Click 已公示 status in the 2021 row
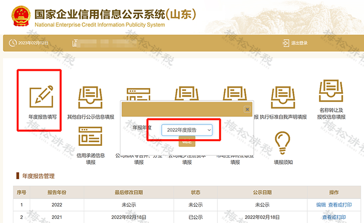Image resolution: width=364 pixels, height=223 pixels. click(196, 217)
